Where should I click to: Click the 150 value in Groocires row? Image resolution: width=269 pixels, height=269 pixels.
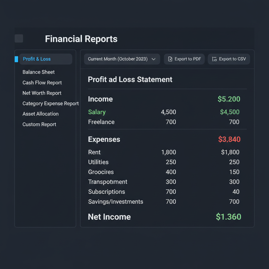coord(234,172)
